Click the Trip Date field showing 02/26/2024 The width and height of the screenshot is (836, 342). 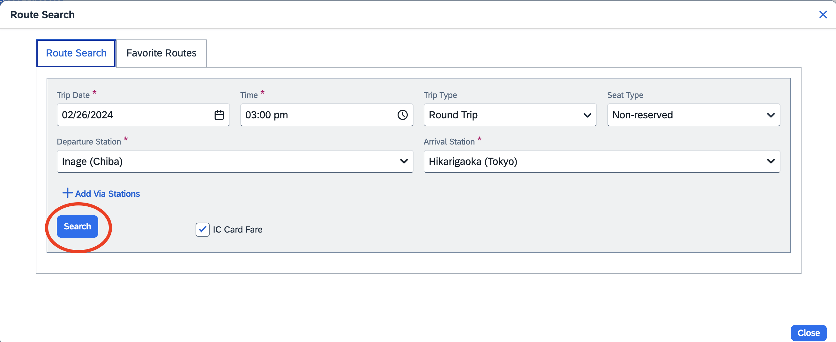(133, 115)
